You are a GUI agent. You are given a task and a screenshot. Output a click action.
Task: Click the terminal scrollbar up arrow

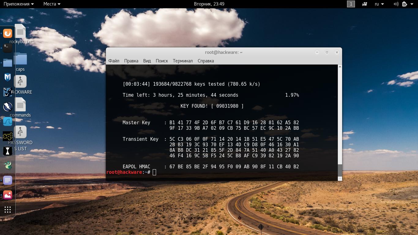tap(340, 66)
